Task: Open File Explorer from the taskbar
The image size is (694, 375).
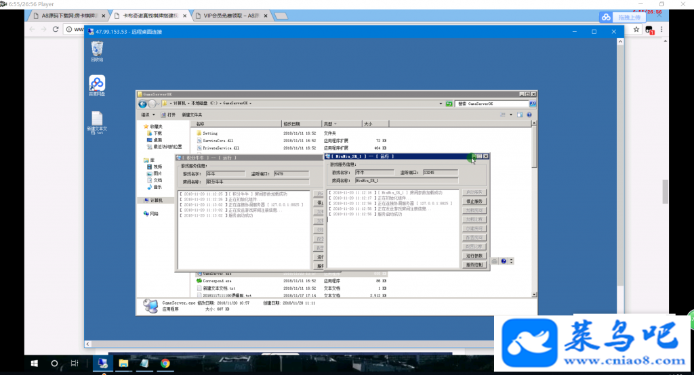Action: point(123,363)
